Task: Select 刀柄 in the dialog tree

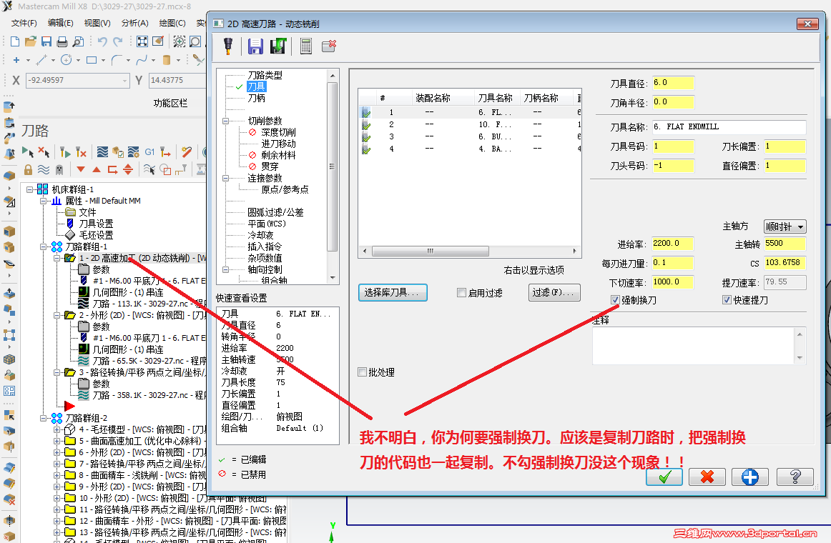Action: pos(257,98)
